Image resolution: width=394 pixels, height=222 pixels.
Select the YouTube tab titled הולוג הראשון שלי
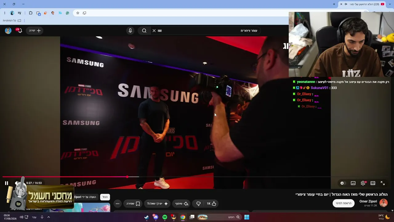(x=362, y=4)
